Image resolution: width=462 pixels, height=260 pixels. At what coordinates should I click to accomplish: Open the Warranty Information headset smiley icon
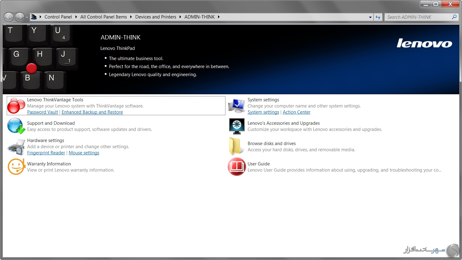16,167
